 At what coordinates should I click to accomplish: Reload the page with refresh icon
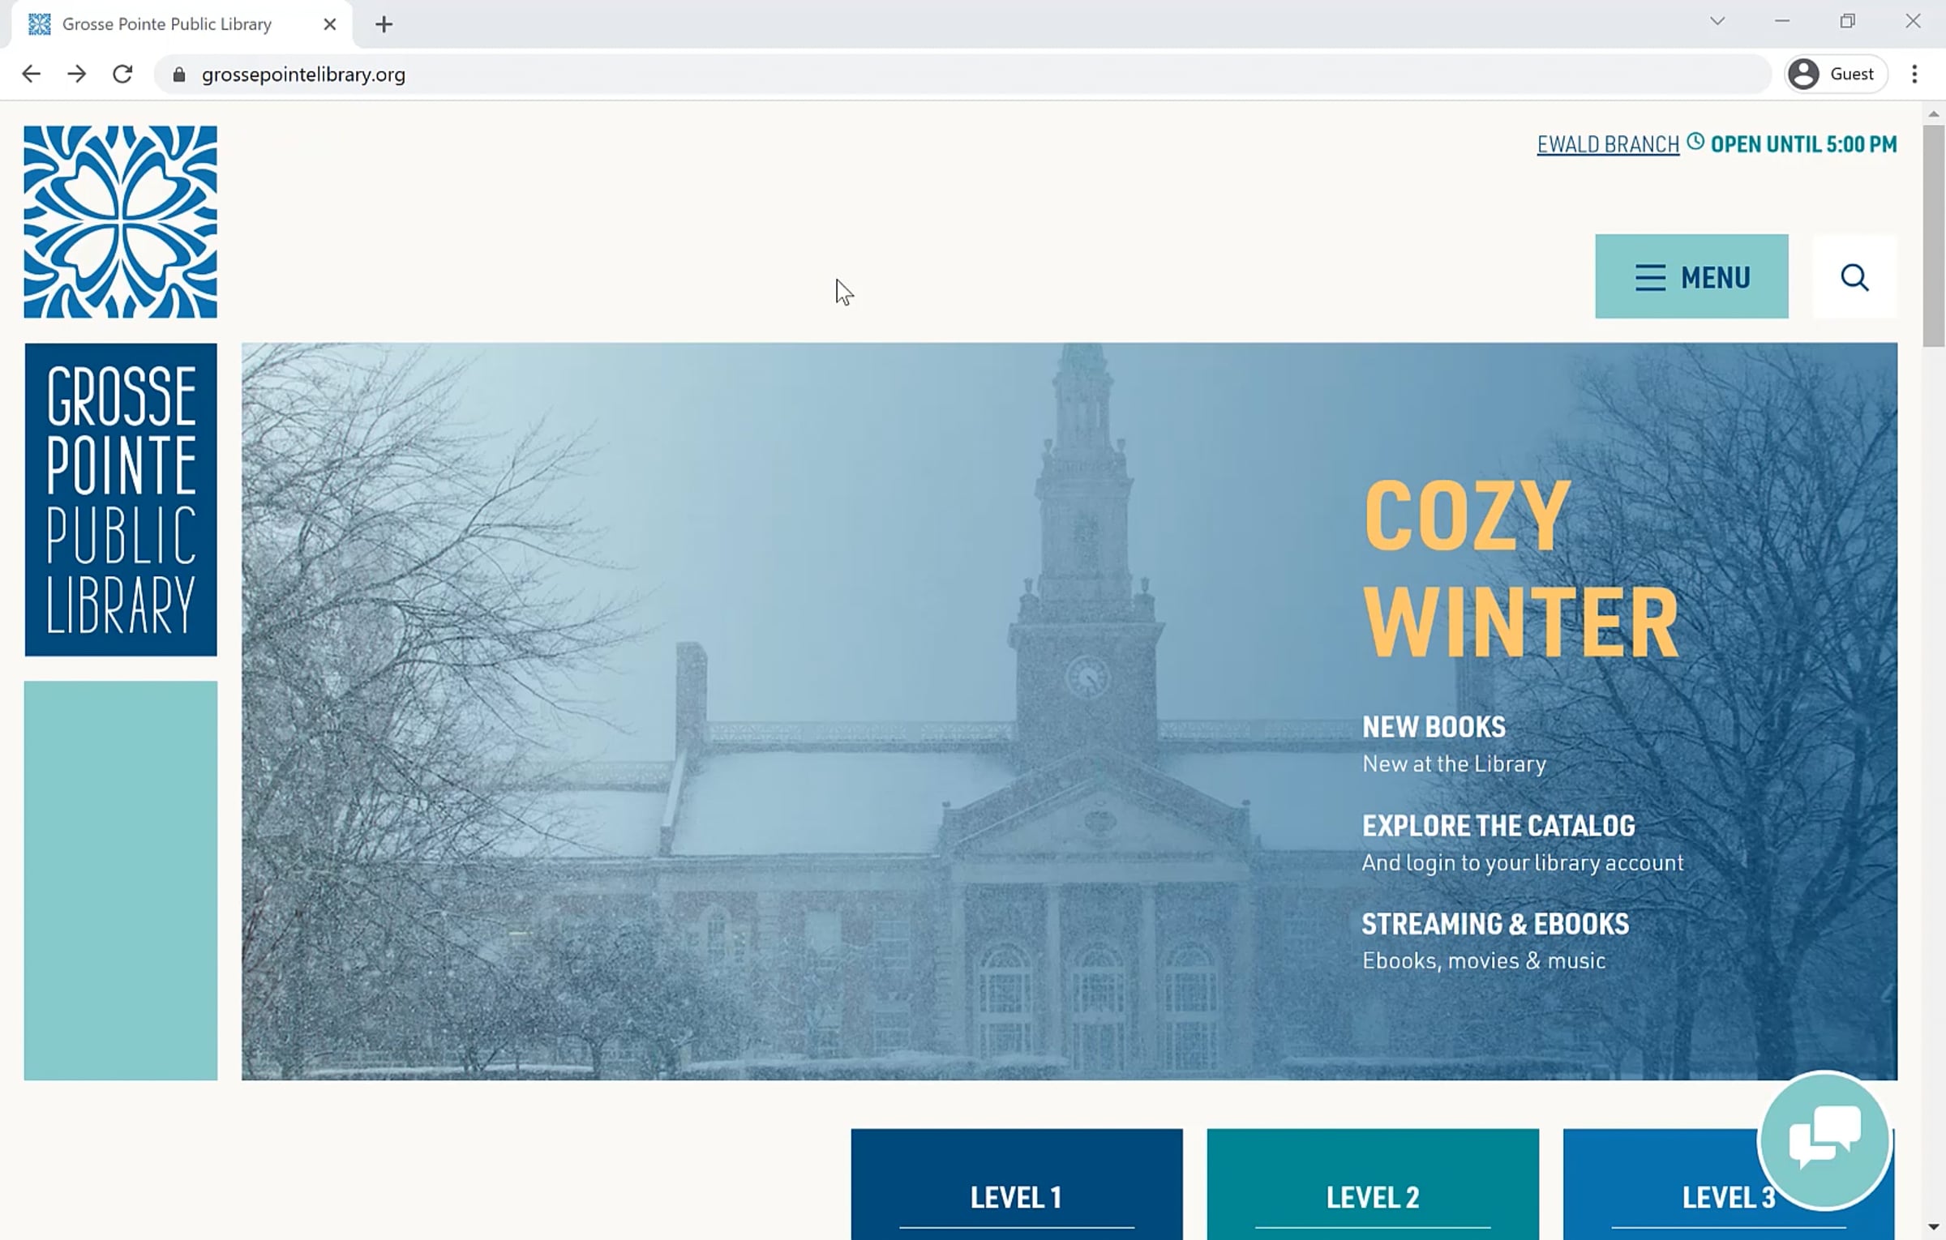click(x=122, y=74)
